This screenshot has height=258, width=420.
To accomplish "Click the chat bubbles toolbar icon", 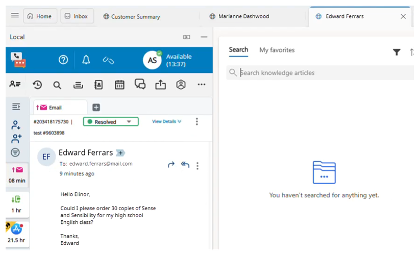I will (x=140, y=85).
